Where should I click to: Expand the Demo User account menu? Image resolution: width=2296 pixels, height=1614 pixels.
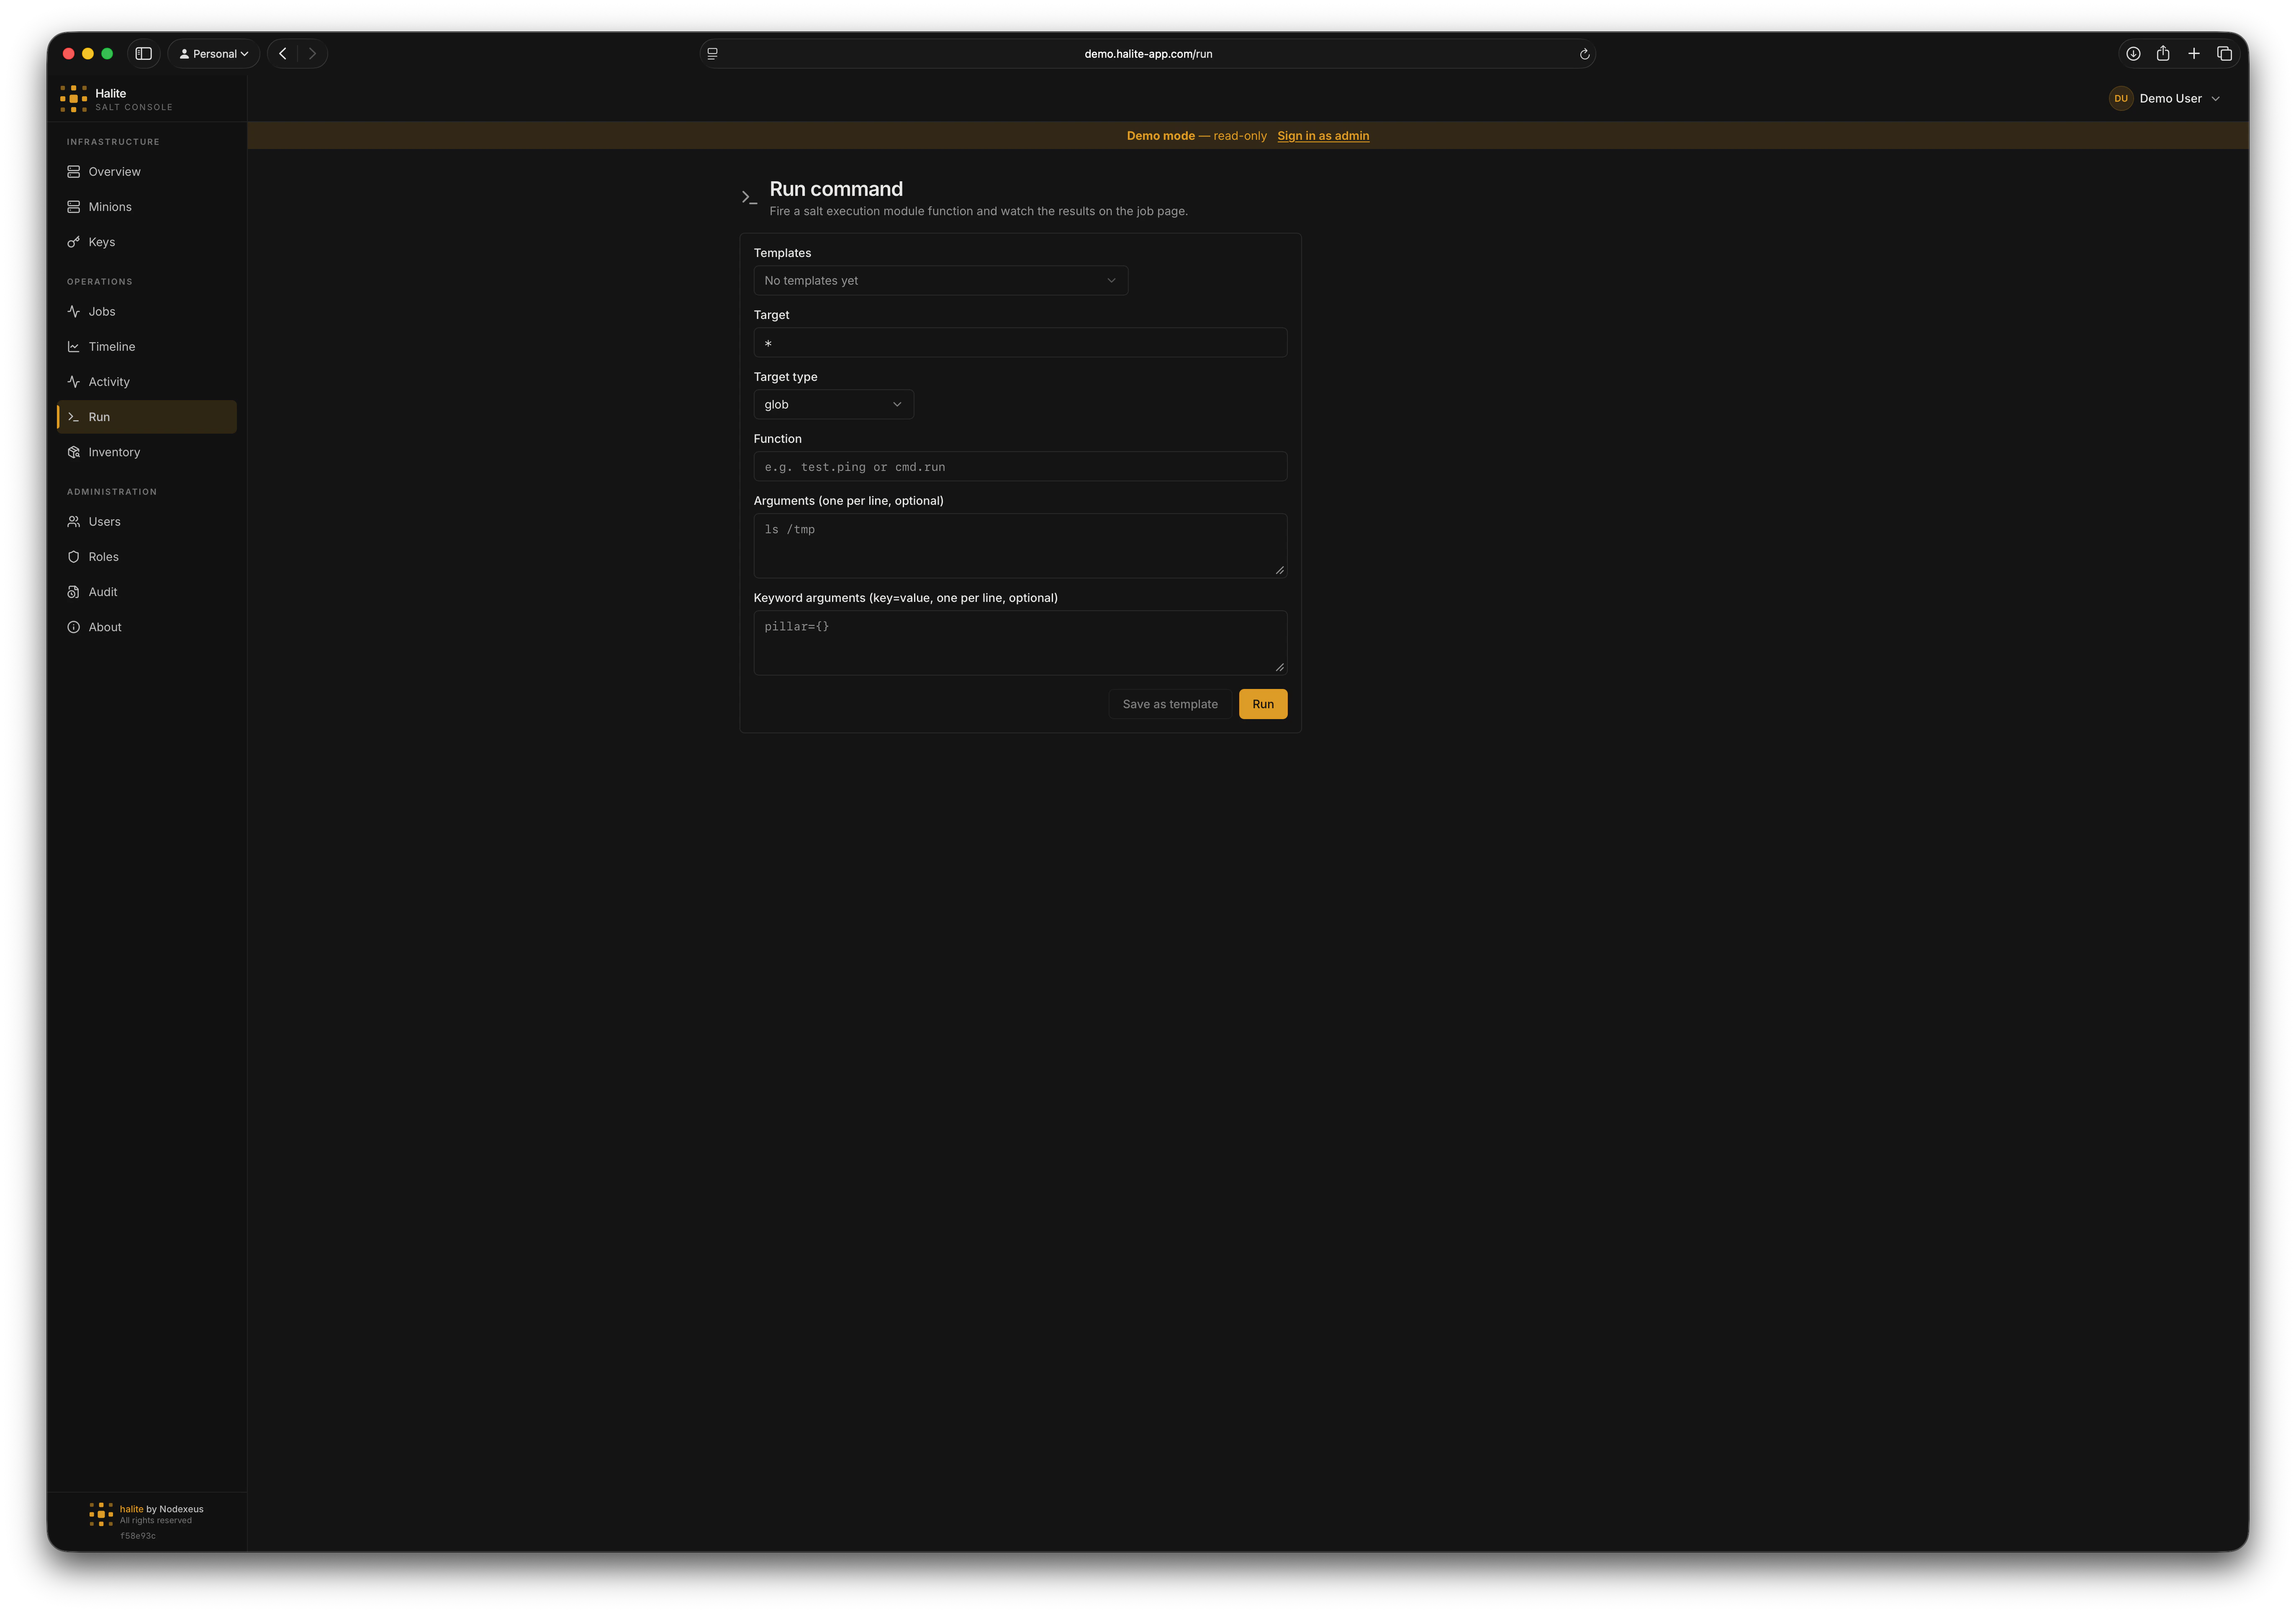point(2165,98)
